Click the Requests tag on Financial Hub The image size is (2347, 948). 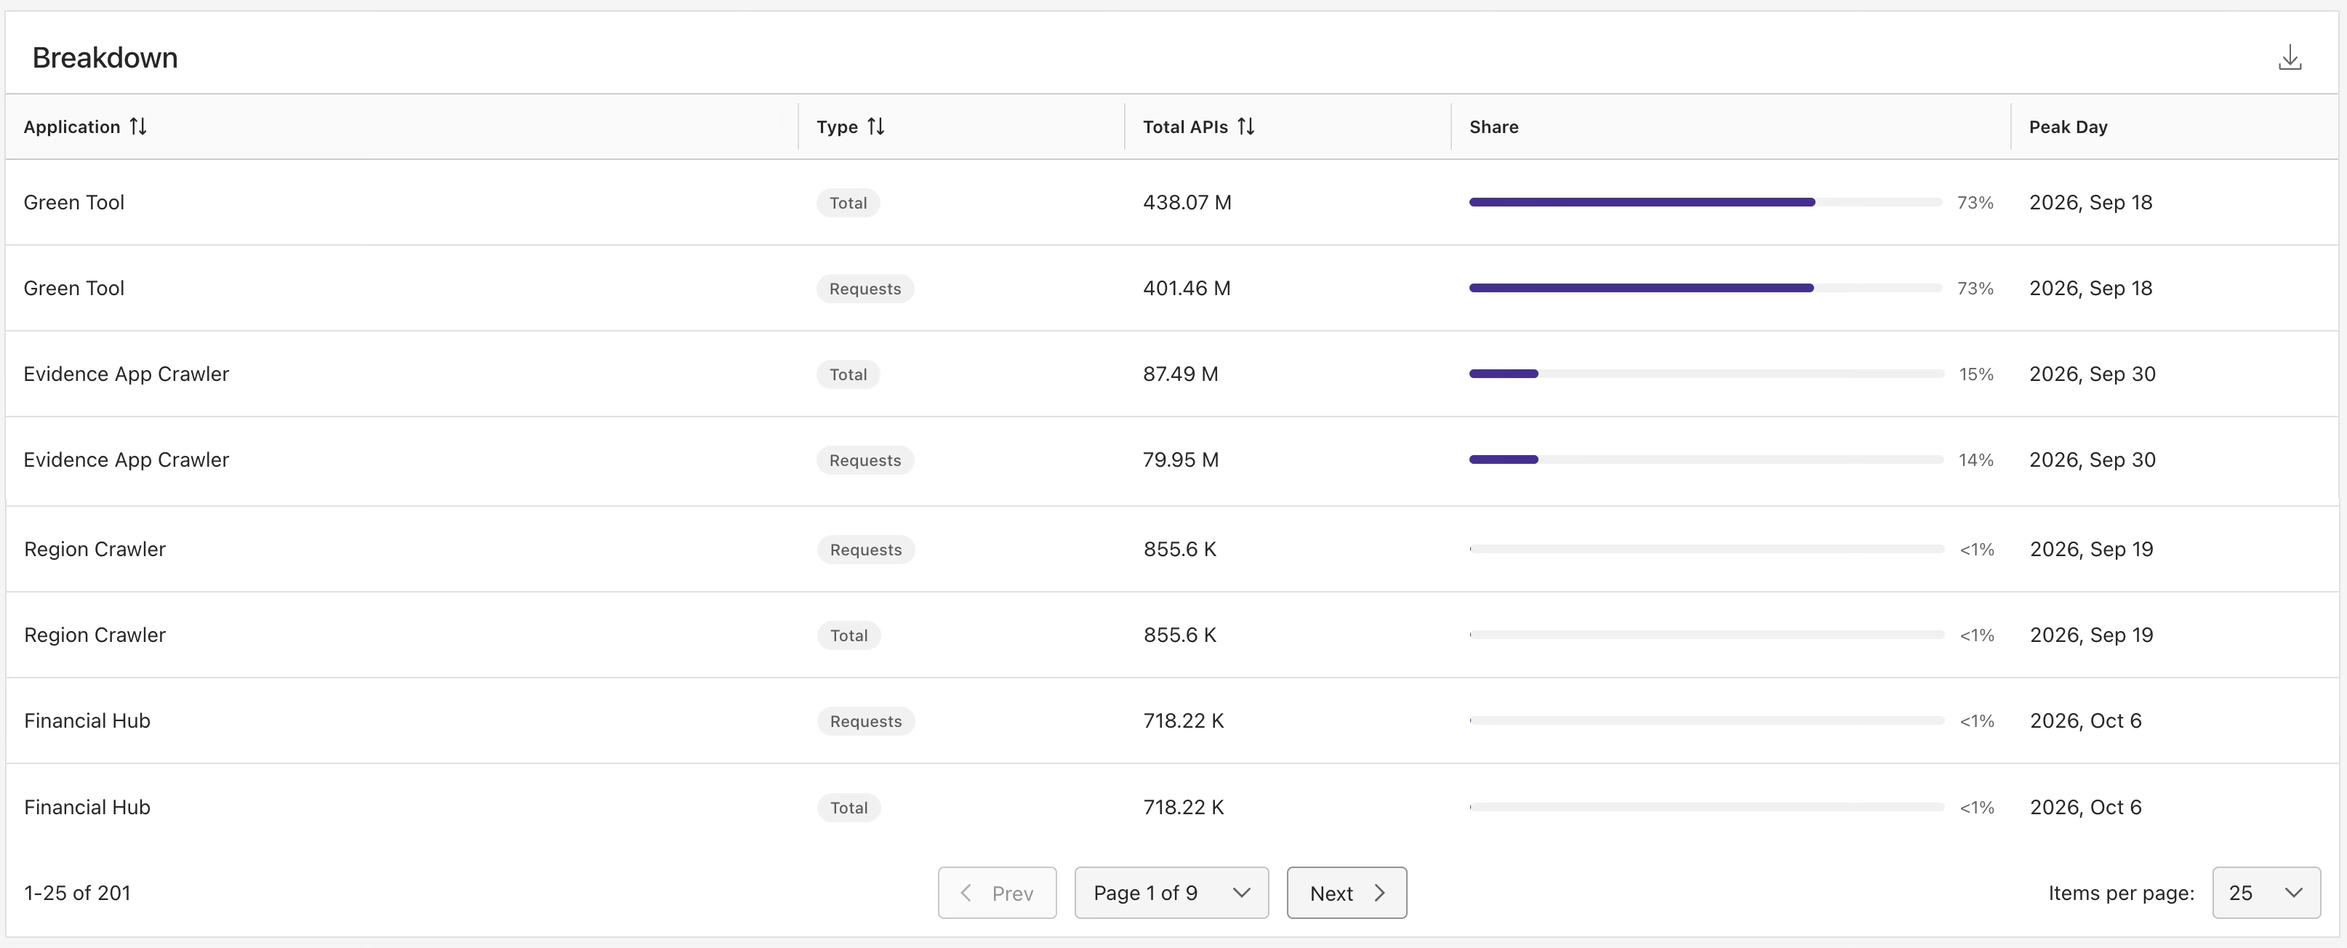(865, 720)
